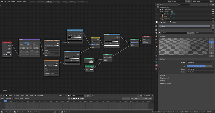Open the Material properties tab icon

point(156,65)
